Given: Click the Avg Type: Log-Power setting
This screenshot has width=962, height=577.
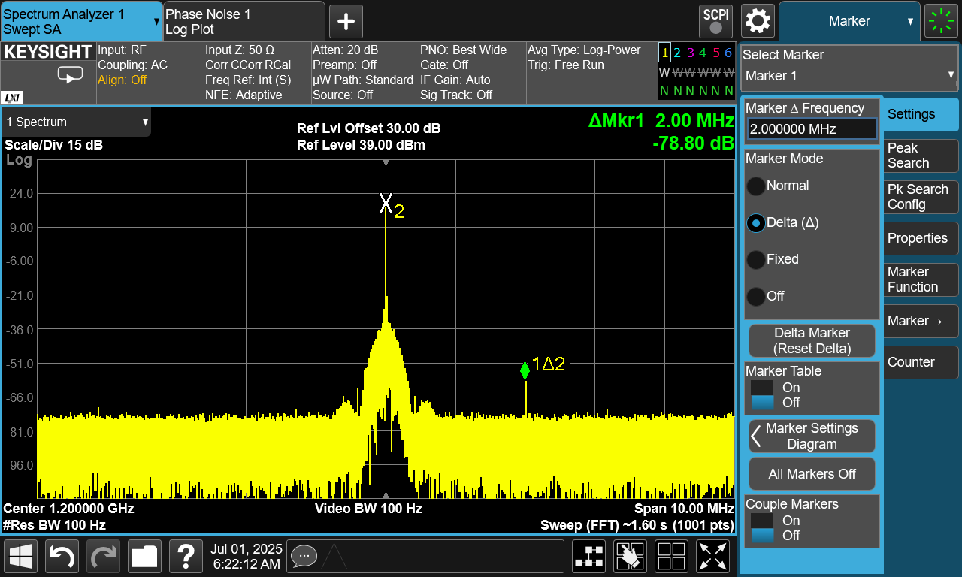Looking at the screenshot, I should click(584, 50).
